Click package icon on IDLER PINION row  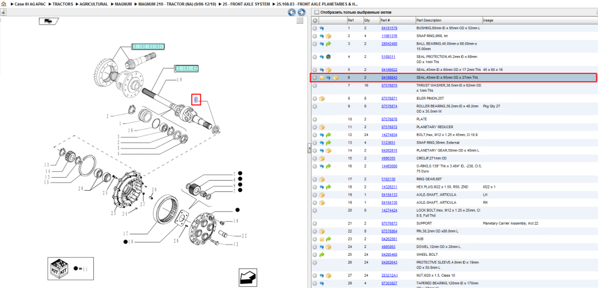tap(322, 98)
